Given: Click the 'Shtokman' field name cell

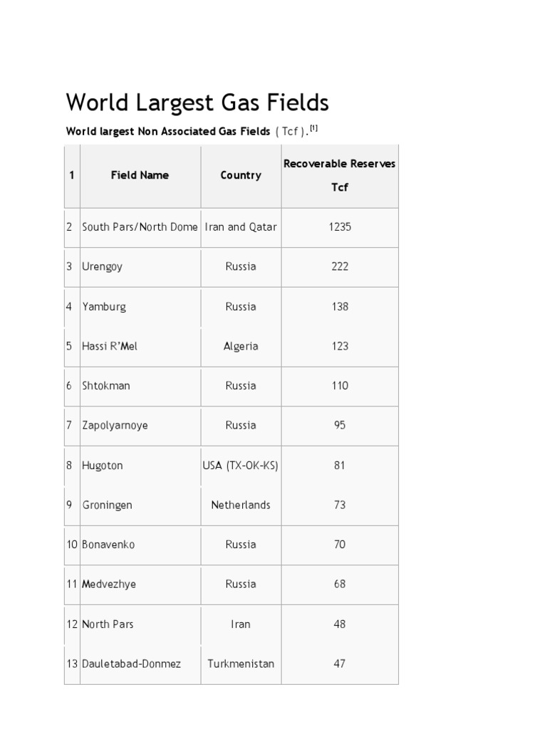Looking at the screenshot, I should click(106, 386).
